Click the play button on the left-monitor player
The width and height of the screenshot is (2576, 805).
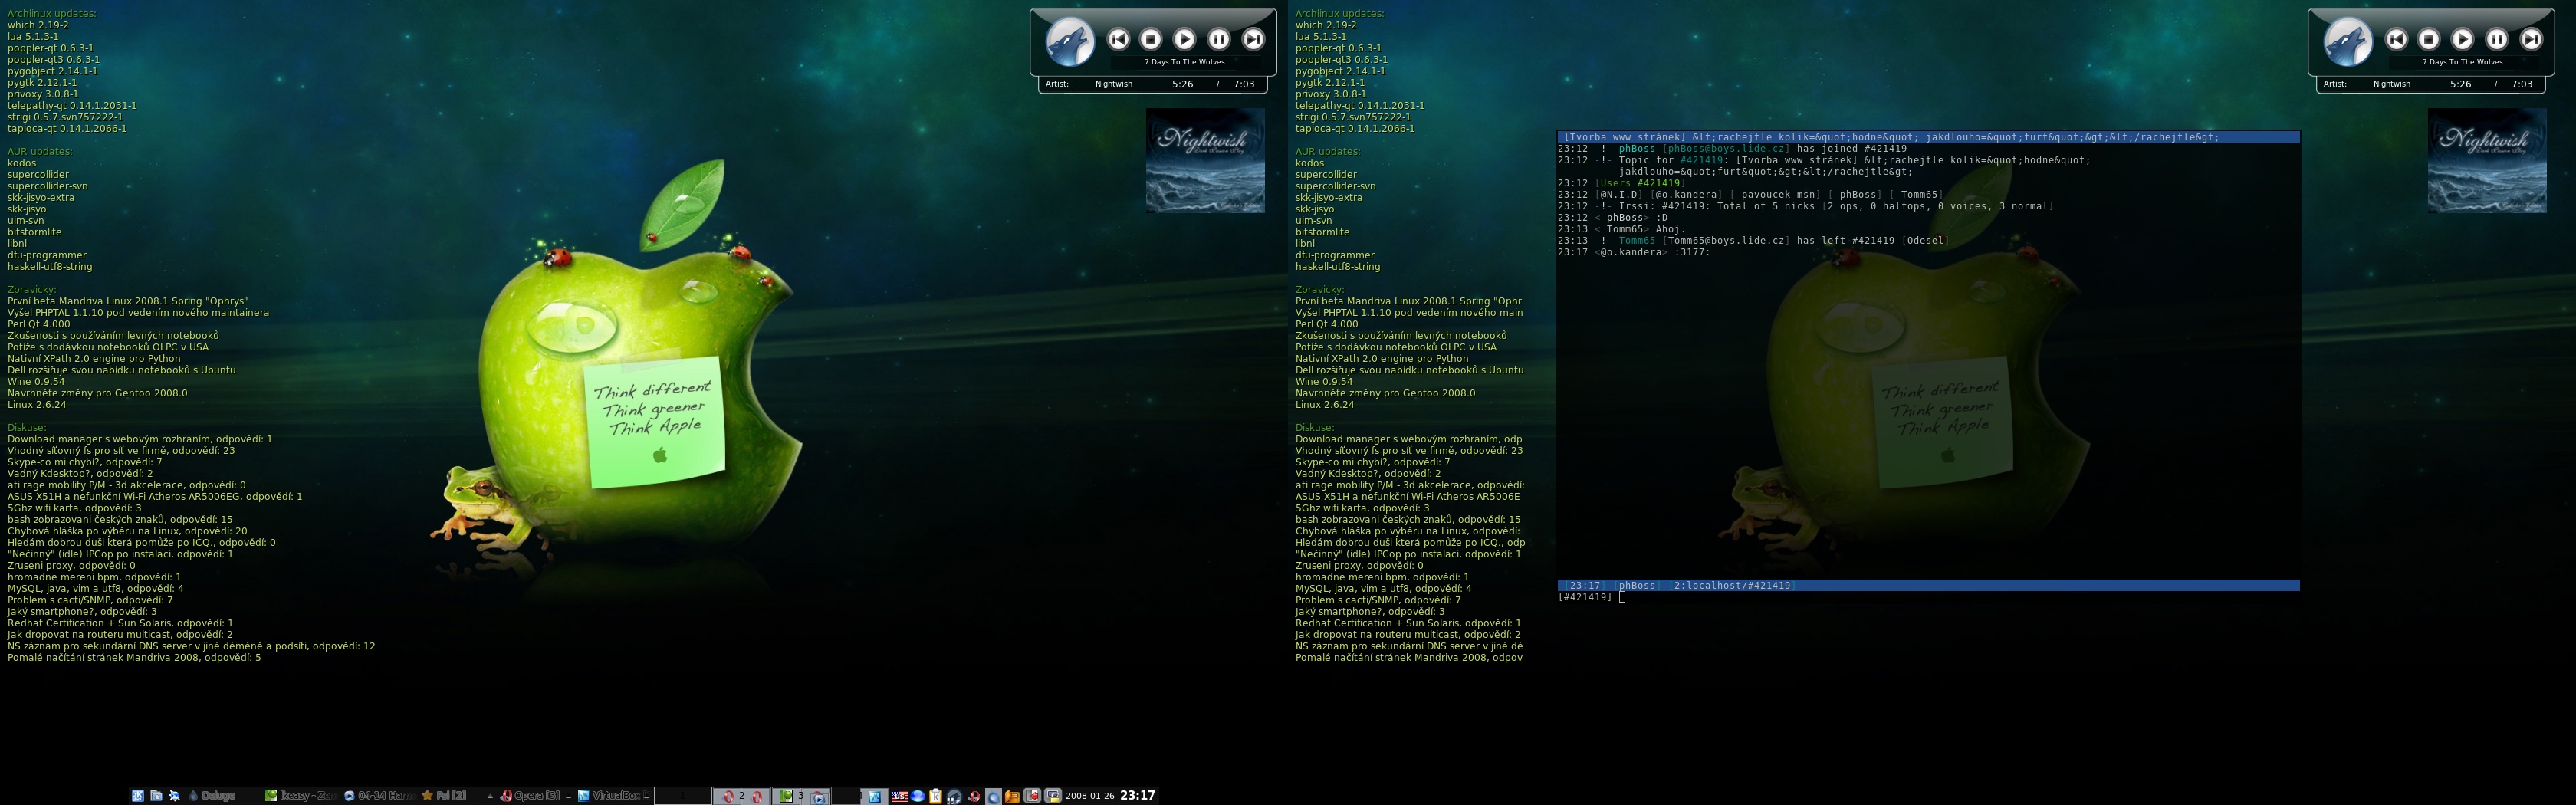click(1184, 39)
